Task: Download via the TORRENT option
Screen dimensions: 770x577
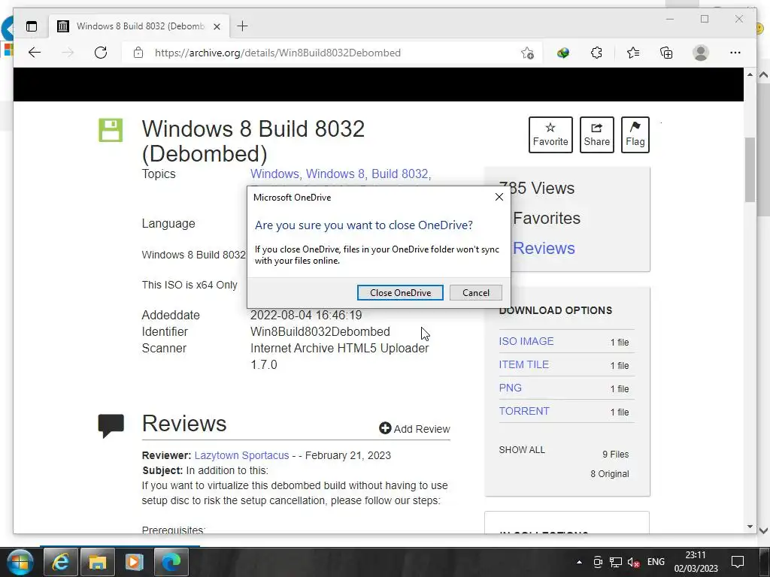Action: 524,411
